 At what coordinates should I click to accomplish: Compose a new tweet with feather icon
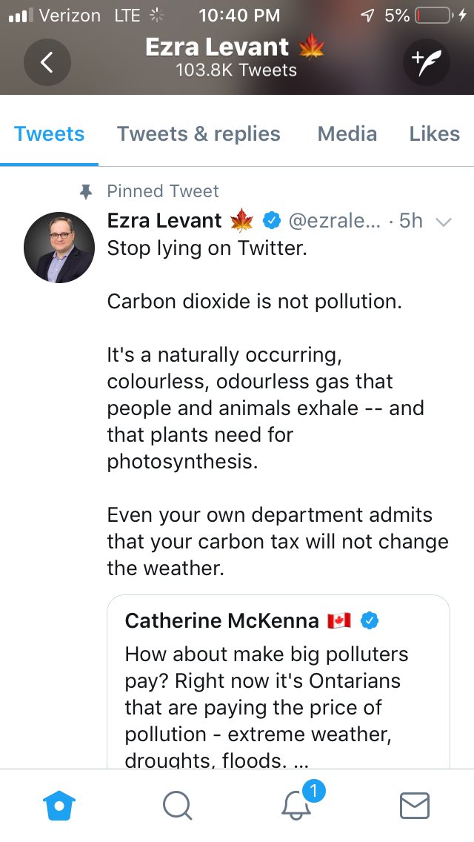pyautogui.click(x=426, y=63)
